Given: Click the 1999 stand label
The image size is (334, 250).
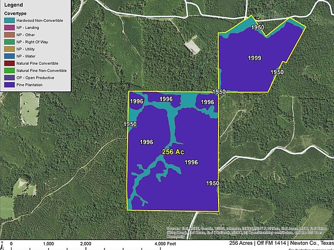Looking at the screenshot, I should 255,58.
